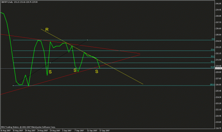Click the 241.00 price axis label
222x132 pixels.
tap(218, 4)
